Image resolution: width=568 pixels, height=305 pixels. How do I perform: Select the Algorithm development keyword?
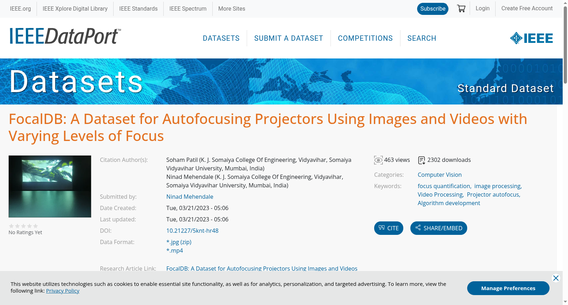(x=449, y=203)
